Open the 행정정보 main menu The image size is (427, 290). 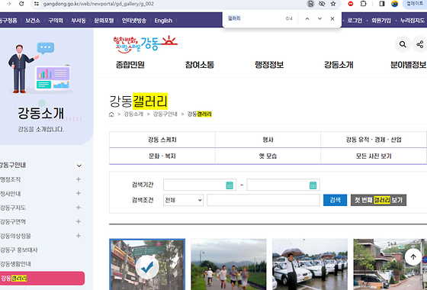(269, 65)
